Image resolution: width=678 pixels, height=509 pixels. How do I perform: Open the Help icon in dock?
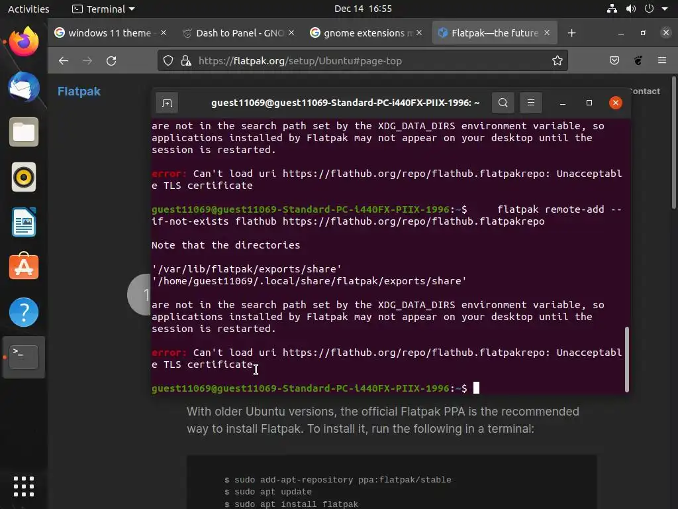coord(24,312)
